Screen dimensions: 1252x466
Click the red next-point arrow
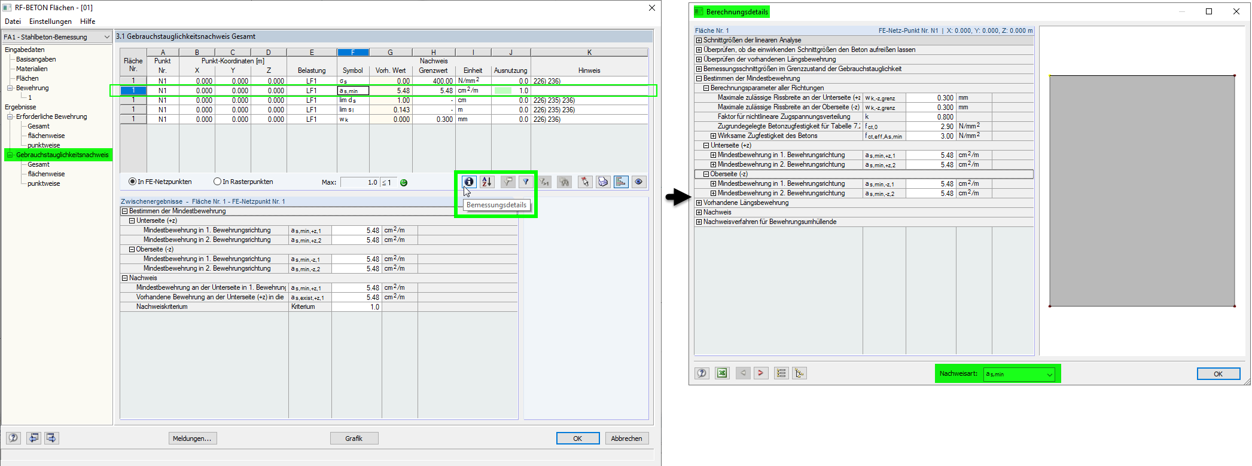(x=761, y=373)
